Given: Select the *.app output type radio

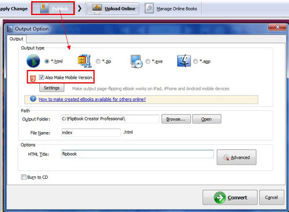Looking at the screenshot, I should coord(195,61).
